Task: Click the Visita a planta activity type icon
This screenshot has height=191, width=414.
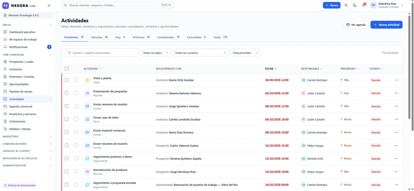Action: [x=88, y=80]
